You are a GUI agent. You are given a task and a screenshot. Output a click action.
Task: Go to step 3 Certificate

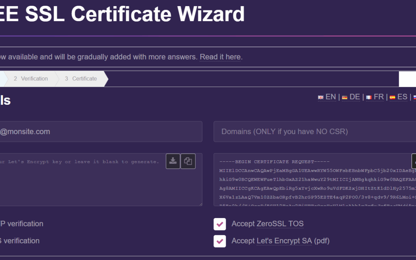[81, 79]
